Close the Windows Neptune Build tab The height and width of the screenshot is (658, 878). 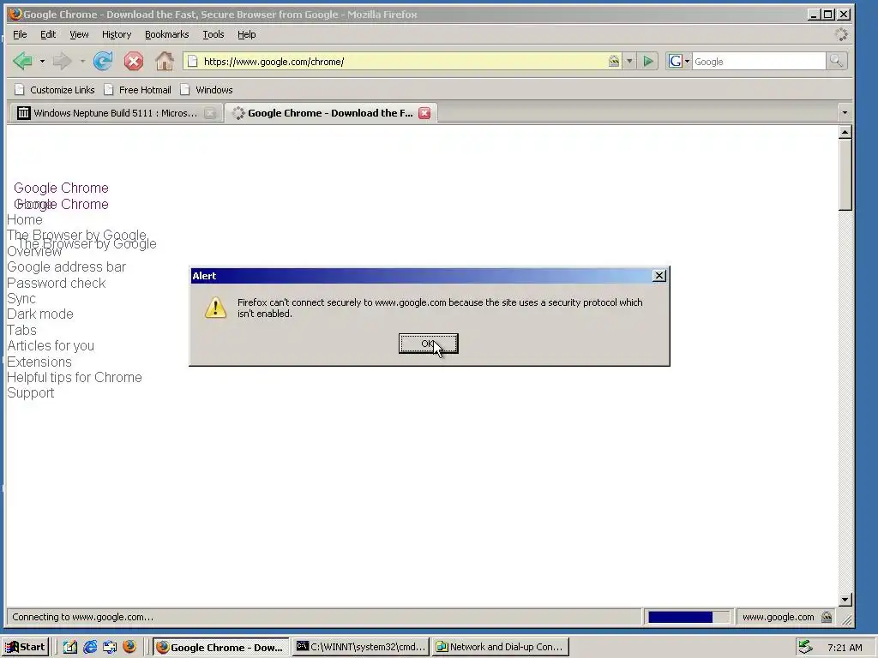click(210, 113)
